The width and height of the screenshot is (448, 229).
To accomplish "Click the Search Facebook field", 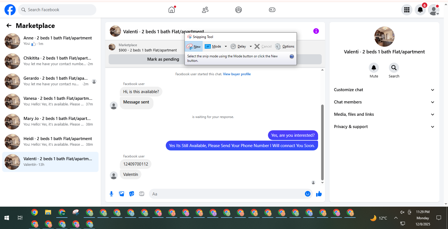I will (x=57, y=10).
